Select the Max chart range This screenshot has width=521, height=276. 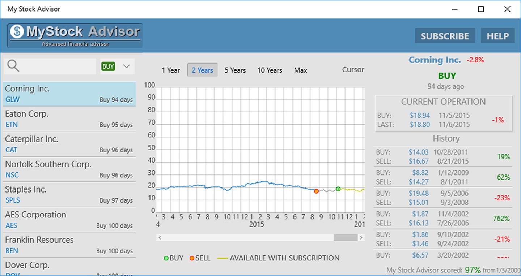coord(300,70)
